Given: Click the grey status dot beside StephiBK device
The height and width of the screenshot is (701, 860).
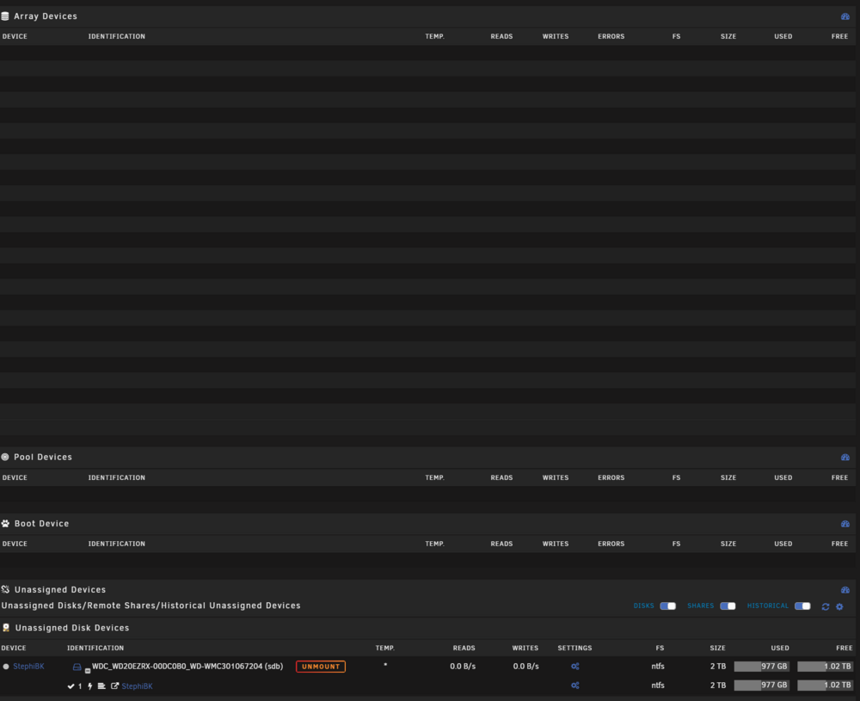Looking at the screenshot, I should point(6,667).
